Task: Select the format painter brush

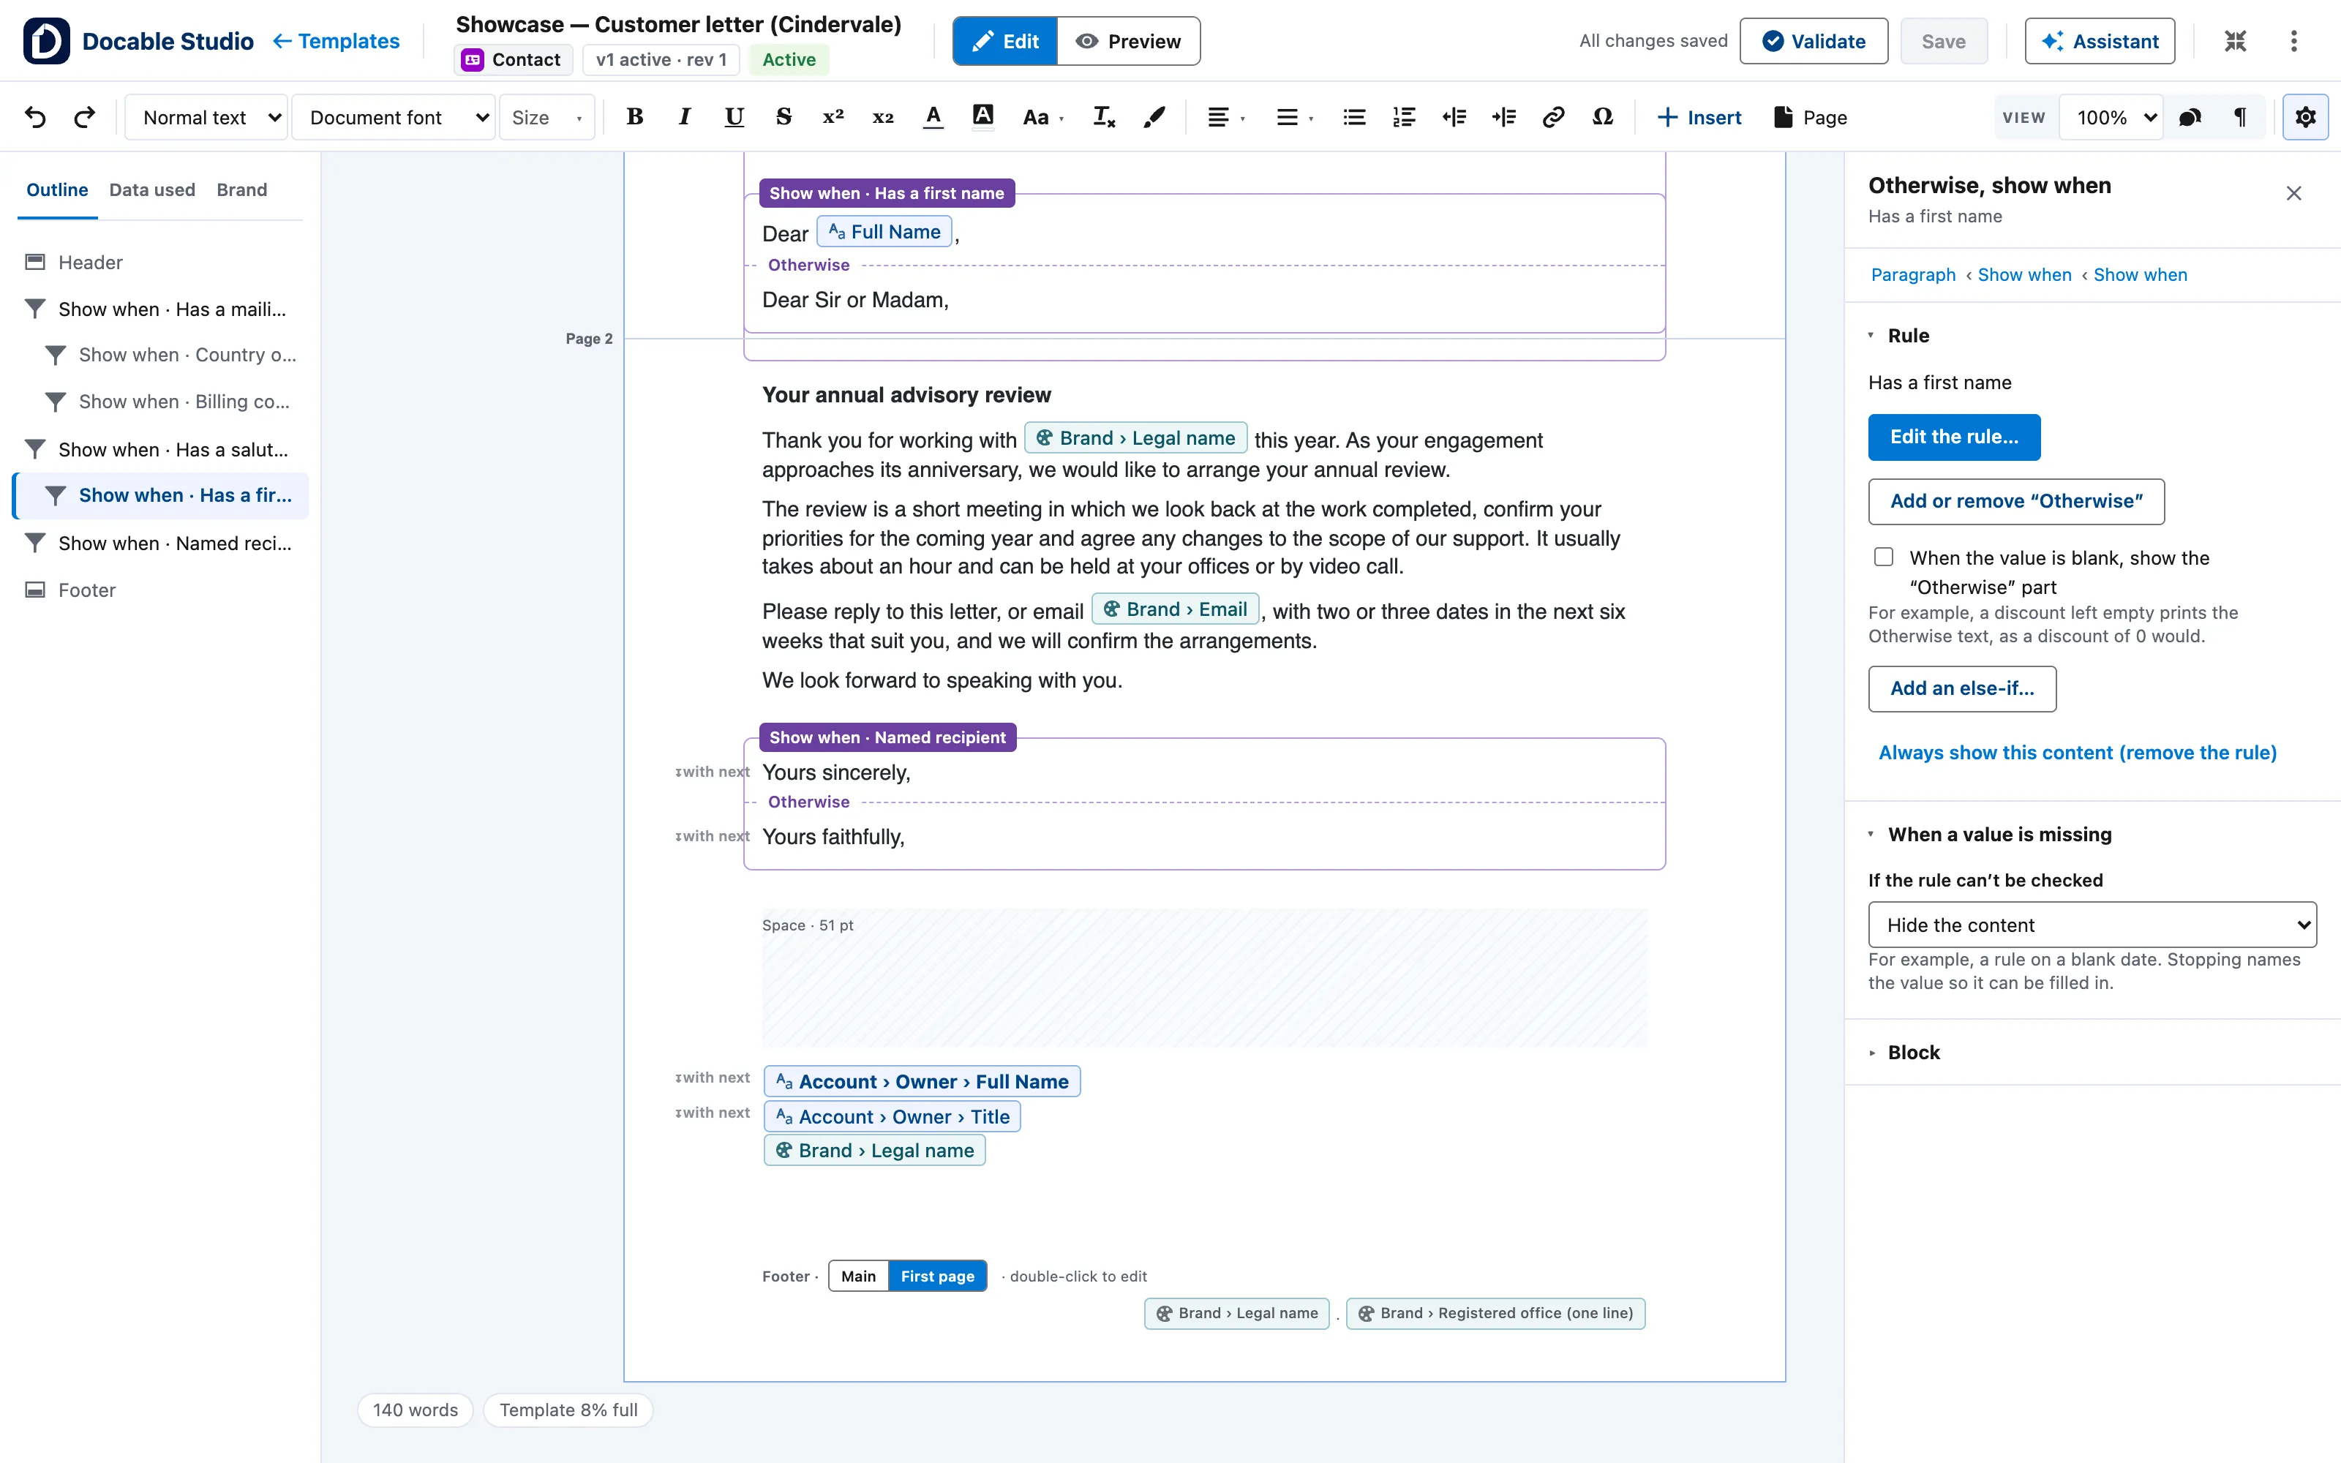Action: 1153,117
